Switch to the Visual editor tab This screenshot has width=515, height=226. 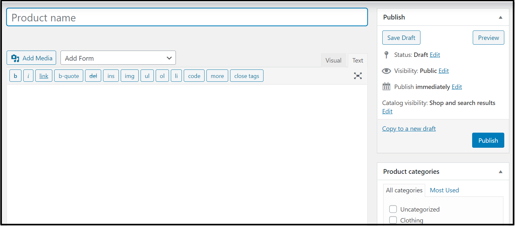(x=333, y=60)
